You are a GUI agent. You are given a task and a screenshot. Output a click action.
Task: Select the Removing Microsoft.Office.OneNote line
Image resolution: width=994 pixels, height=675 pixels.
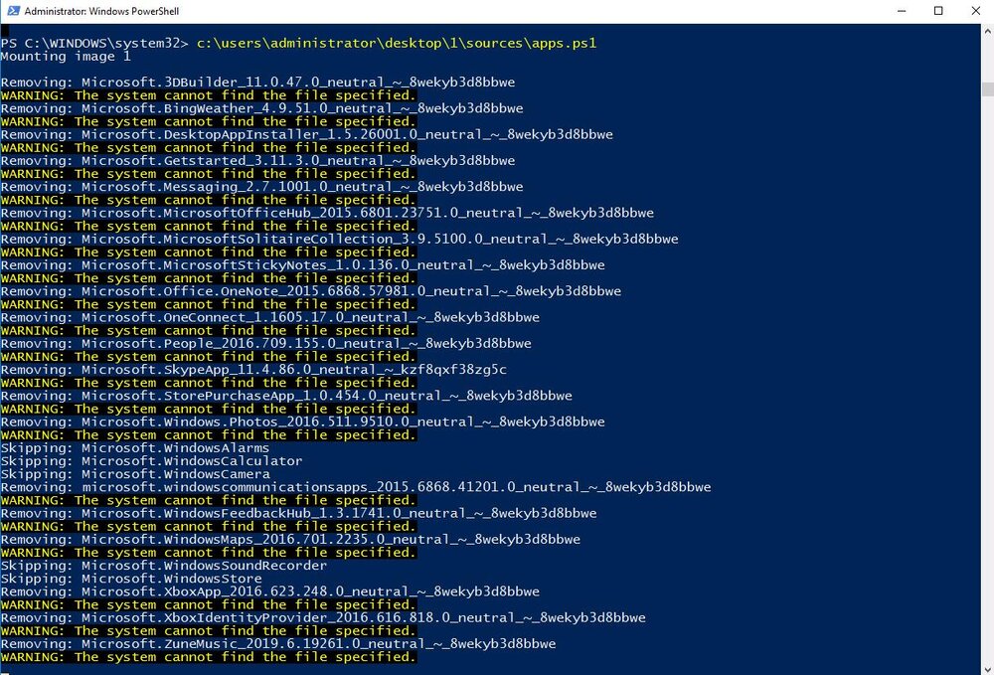pyautogui.click(x=310, y=291)
